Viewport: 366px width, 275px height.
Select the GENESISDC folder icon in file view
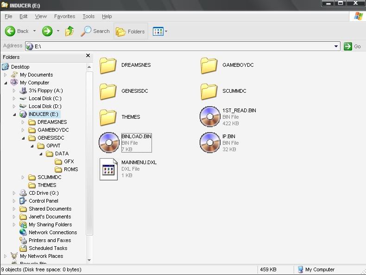click(108, 91)
